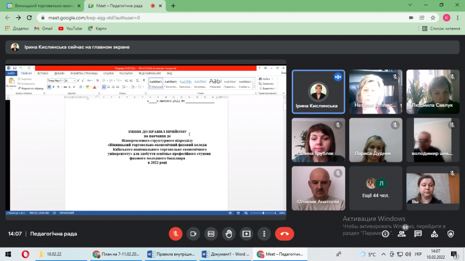Open Windows Start menu

coord(8,254)
